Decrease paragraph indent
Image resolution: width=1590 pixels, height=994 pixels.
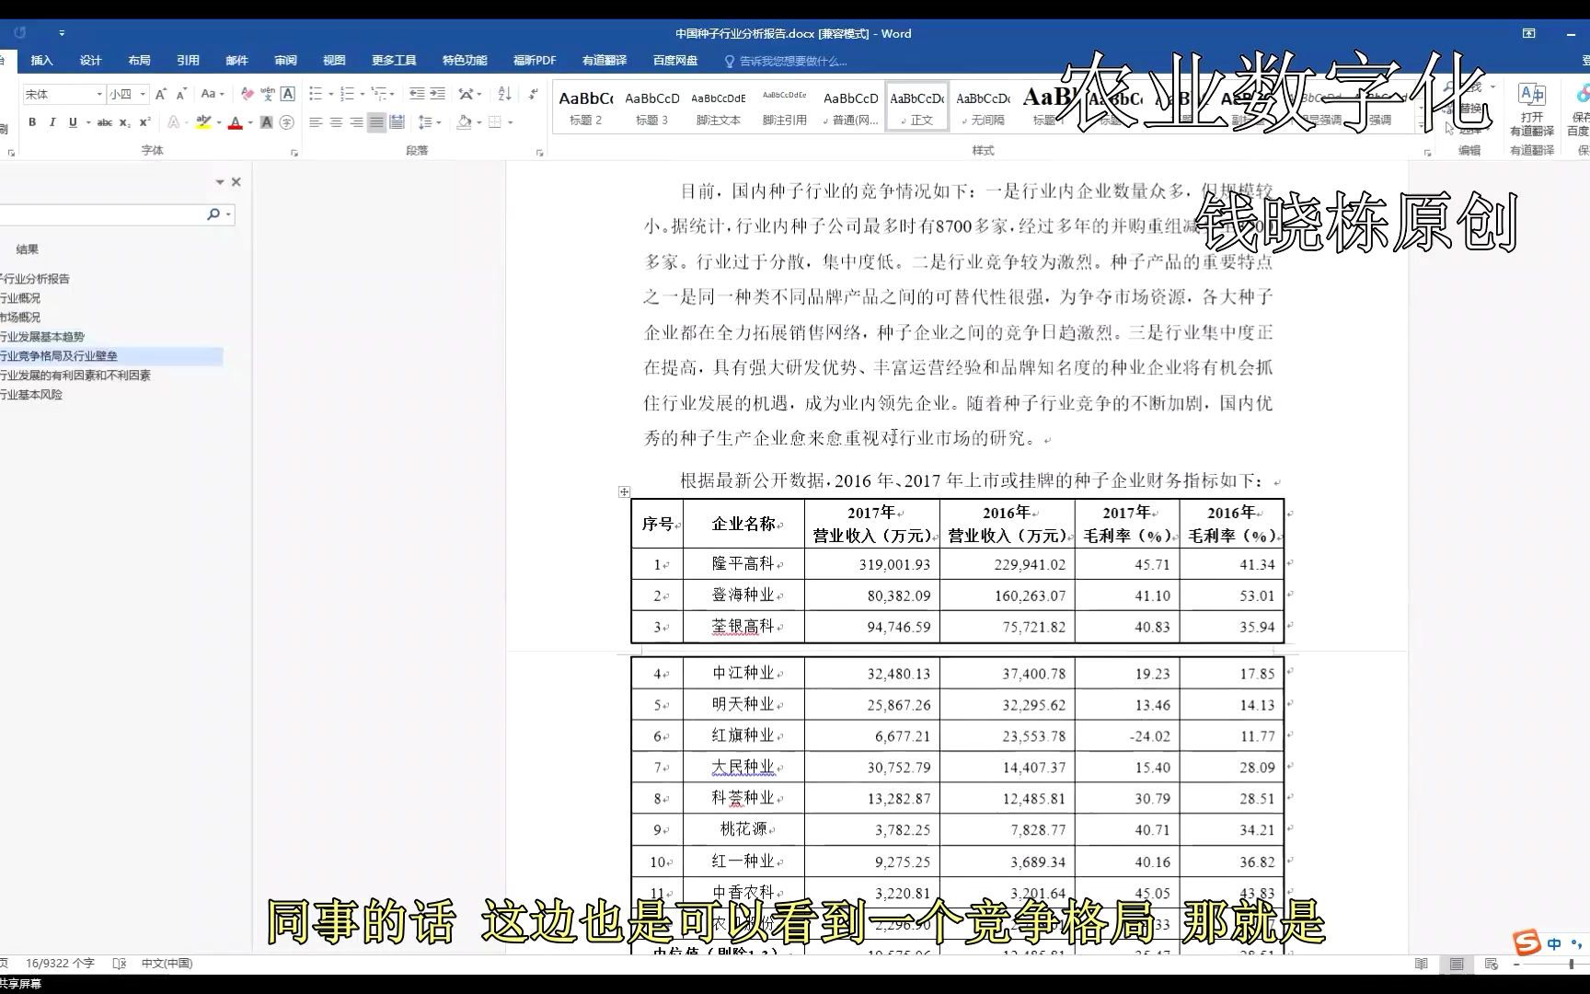(417, 94)
